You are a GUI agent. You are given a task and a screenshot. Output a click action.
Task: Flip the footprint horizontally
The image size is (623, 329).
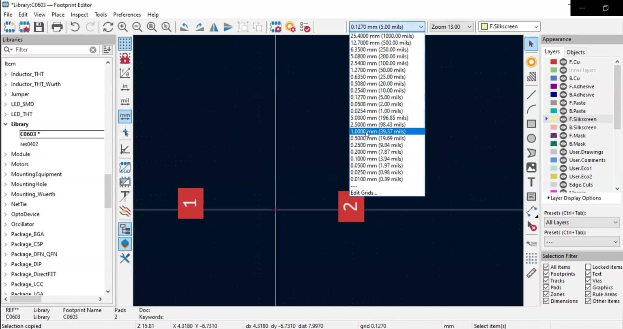pos(214,27)
